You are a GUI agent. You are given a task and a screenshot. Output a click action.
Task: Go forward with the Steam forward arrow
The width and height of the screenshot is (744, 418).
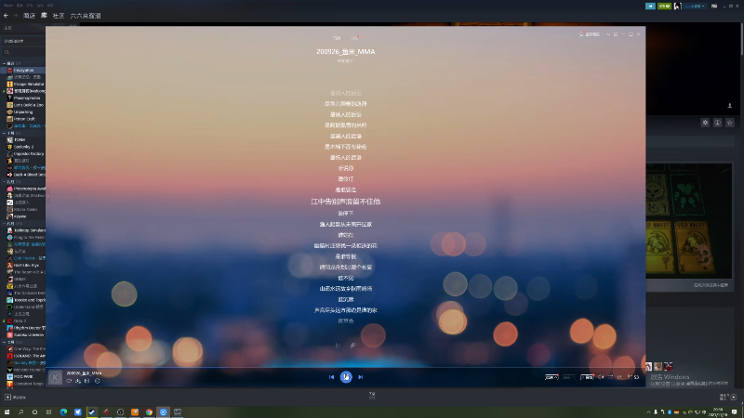point(15,16)
